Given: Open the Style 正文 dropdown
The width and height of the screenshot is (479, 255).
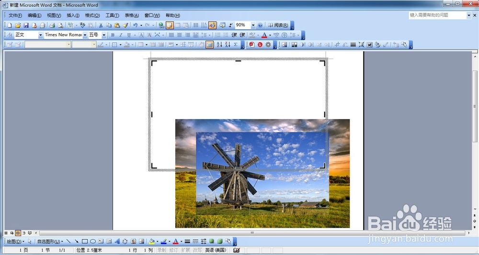Looking at the screenshot, I should pyautogui.click(x=40, y=35).
